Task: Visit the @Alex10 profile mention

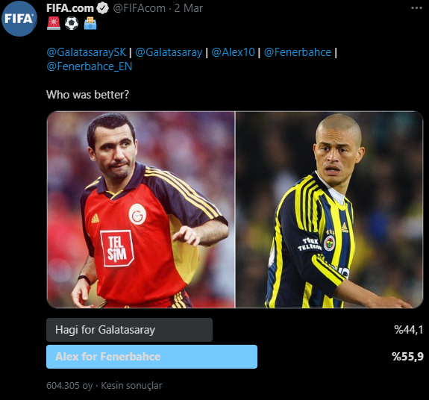Action: 233,52
